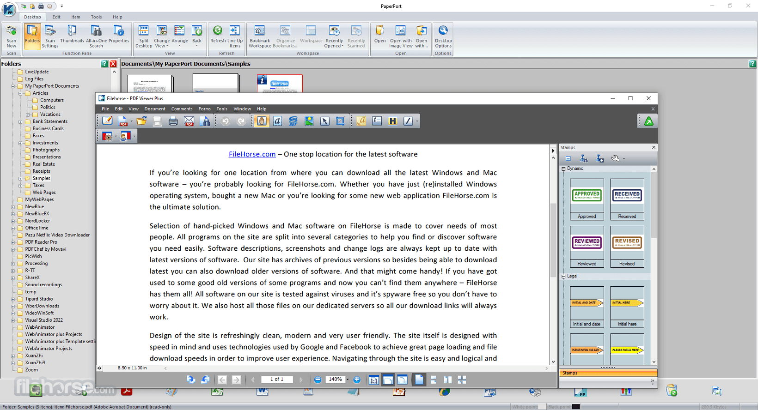Select the Approved stamp thumbnail
Image resolution: width=758 pixels, height=410 pixels.
coord(587,199)
